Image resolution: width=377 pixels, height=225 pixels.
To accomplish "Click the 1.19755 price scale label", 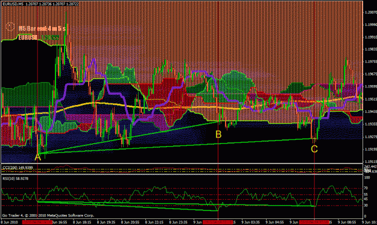I will click(371, 62).
